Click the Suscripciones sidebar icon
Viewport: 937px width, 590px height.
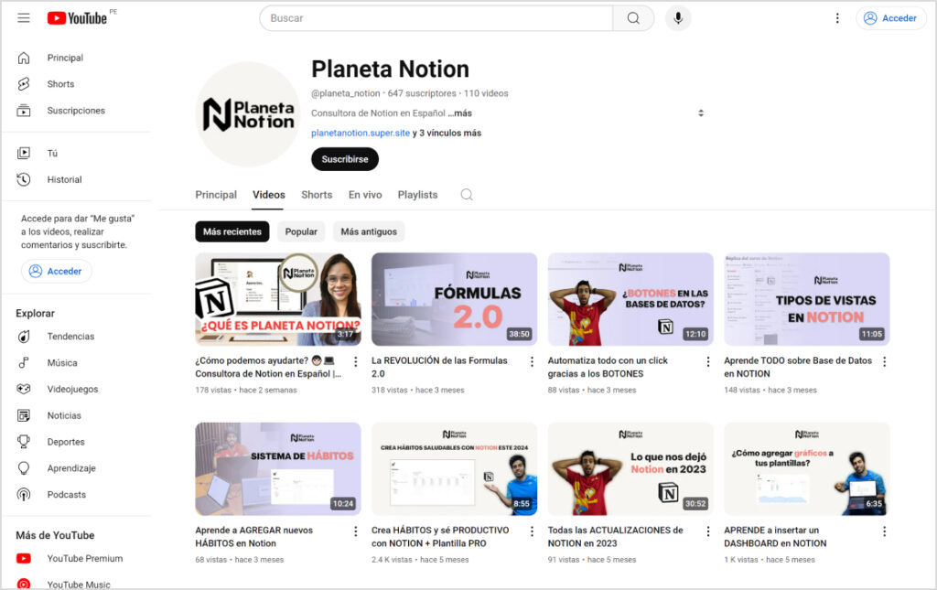[x=23, y=111]
